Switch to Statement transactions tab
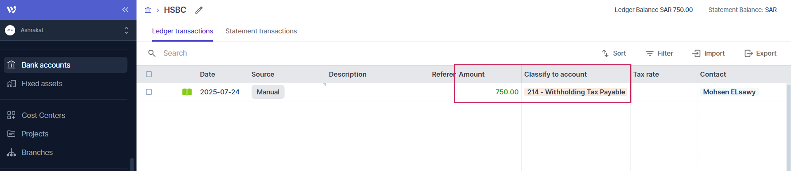Screen dimensions: 791x171 tap(261, 31)
